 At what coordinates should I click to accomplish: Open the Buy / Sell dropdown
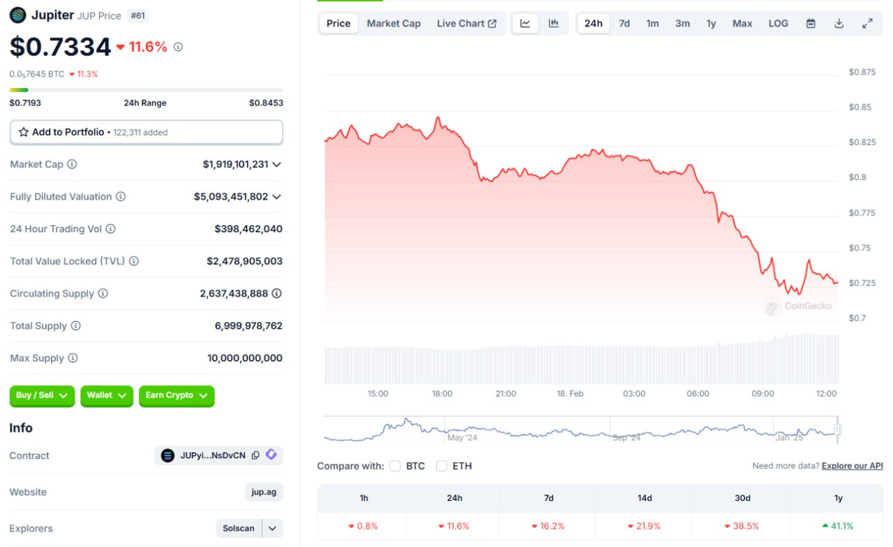(x=42, y=396)
